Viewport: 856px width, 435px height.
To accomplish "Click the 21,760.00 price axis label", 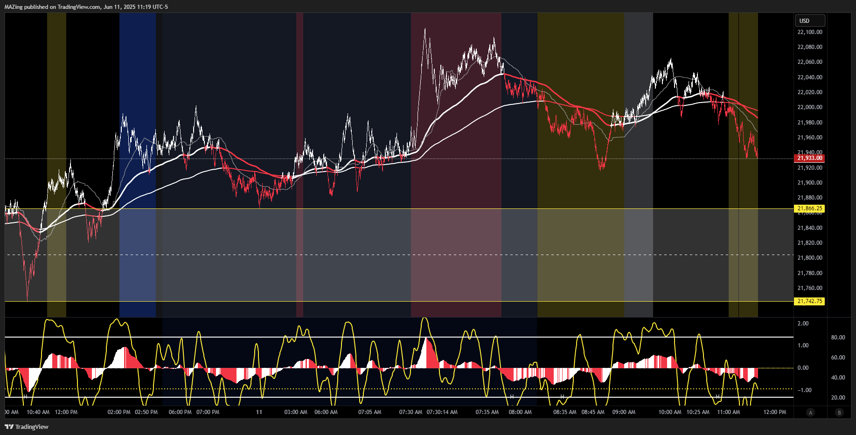I will [810, 288].
